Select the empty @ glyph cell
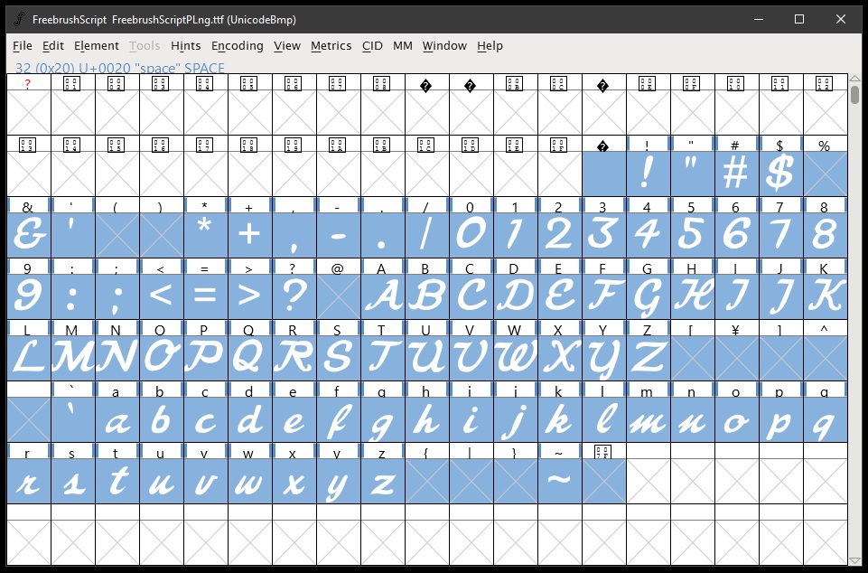 [338, 297]
